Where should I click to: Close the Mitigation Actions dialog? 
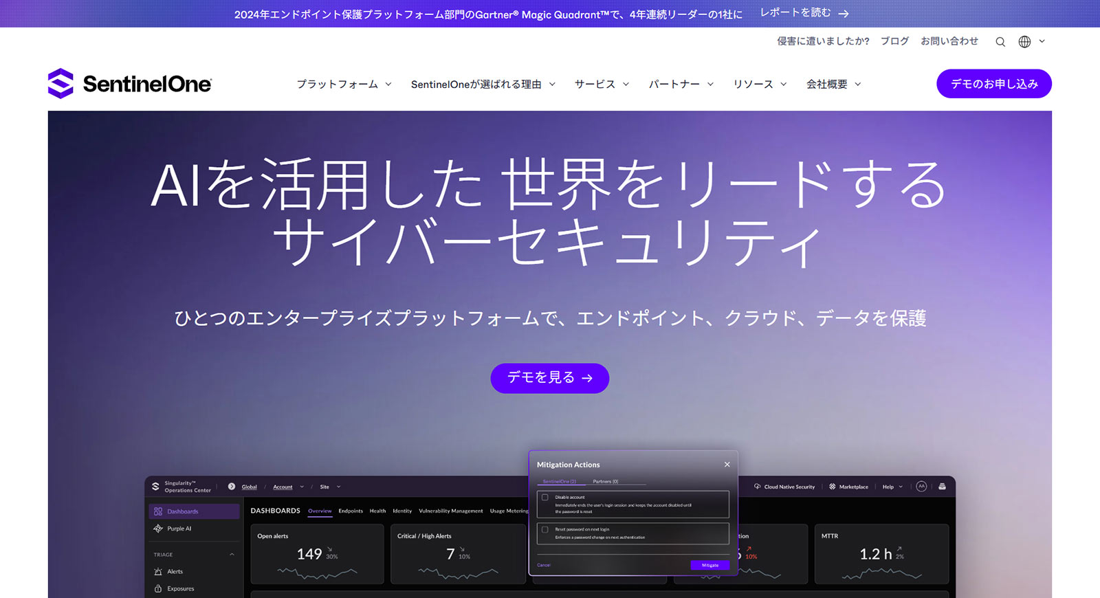coord(727,465)
